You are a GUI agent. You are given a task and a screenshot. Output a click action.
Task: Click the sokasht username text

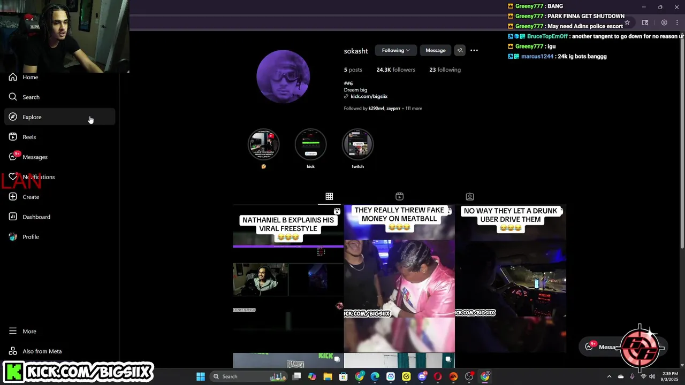pos(356,51)
